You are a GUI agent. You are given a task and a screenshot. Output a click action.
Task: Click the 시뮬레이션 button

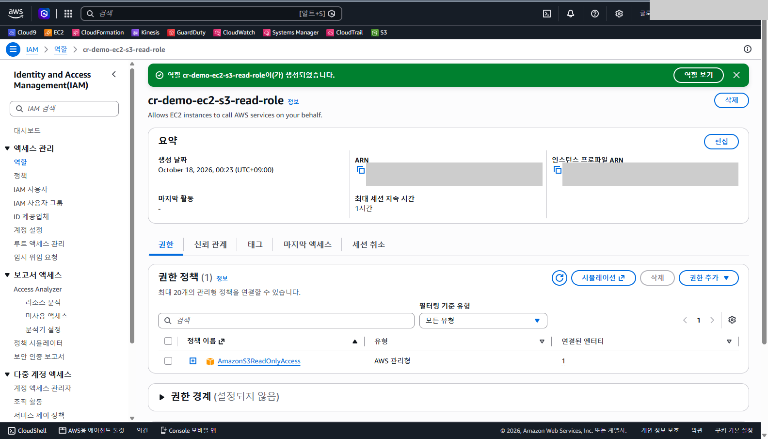click(x=603, y=278)
